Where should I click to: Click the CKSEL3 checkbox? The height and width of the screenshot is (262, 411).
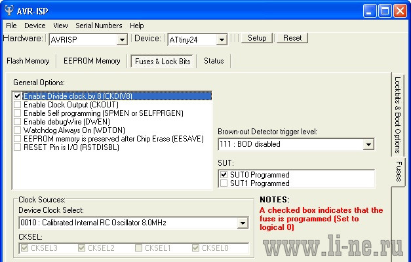(24, 248)
